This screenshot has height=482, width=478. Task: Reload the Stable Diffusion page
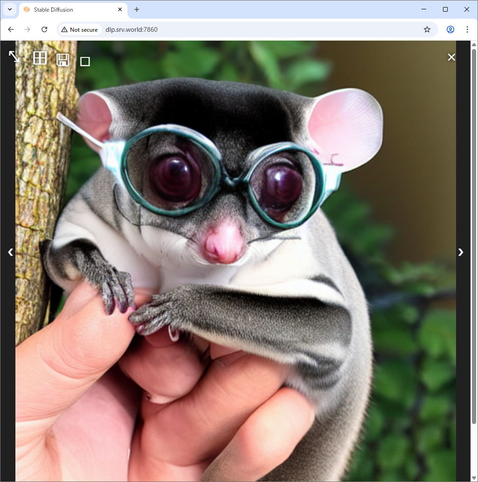[x=44, y=29]
